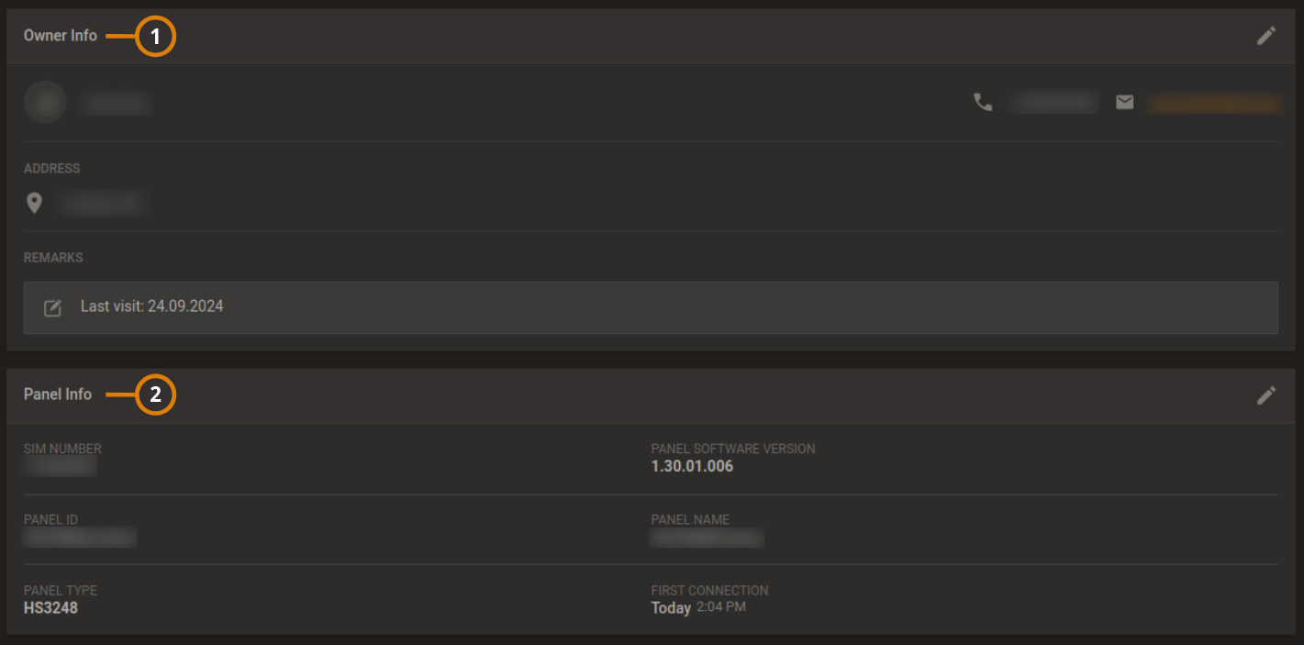
Task: Click the owner avatar circle
Action: (x=45, y=102)
